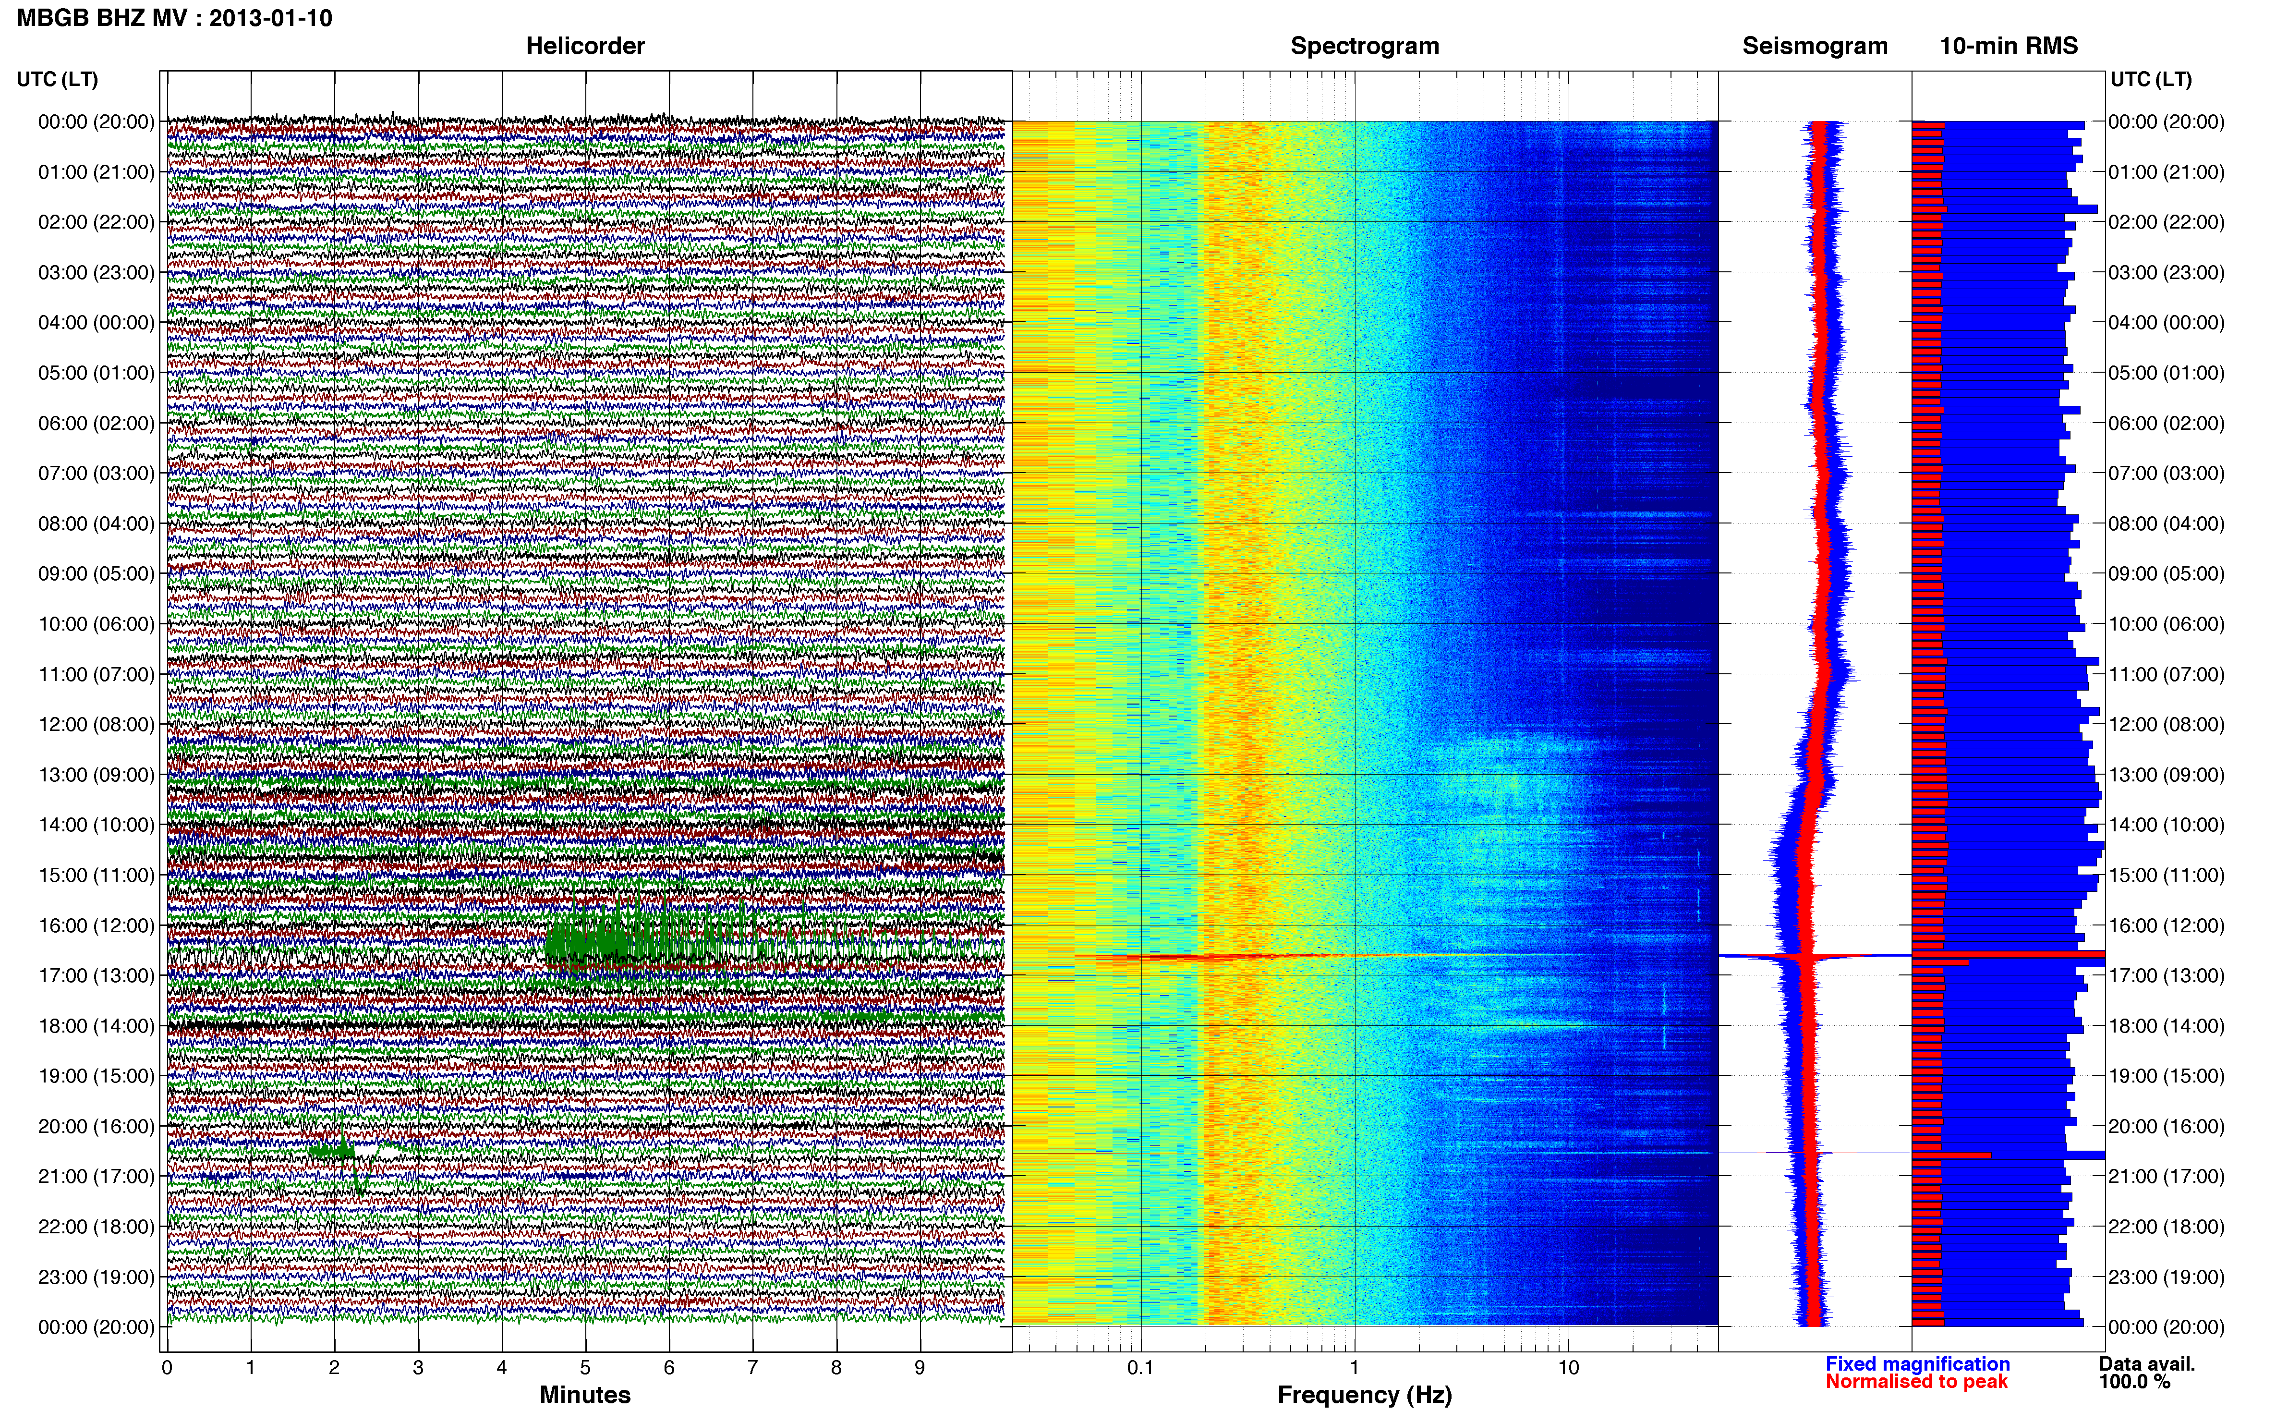
Task: Click left axis label 17:00 (13:00)
Action: pos(96,976)
